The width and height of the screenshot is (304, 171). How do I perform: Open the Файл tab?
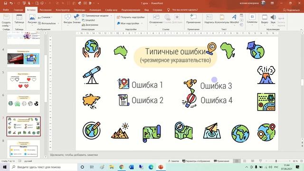(x=6, y=9)
